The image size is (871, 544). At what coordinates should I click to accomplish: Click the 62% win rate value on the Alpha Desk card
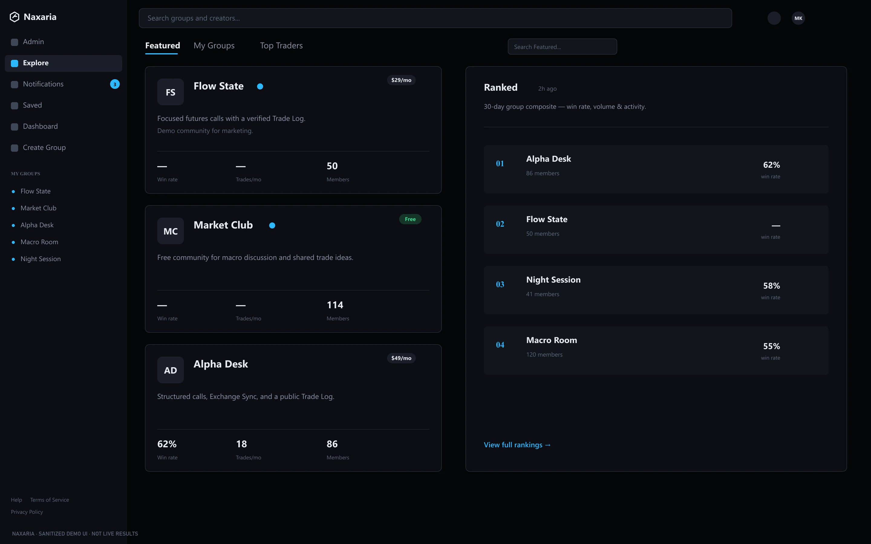(x=167, y=444)
